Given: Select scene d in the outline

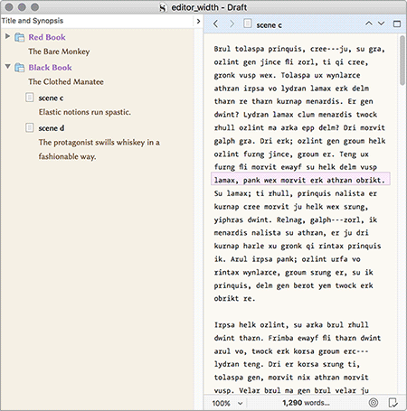Looking at the screenshot, I should (x=52, y=128).
